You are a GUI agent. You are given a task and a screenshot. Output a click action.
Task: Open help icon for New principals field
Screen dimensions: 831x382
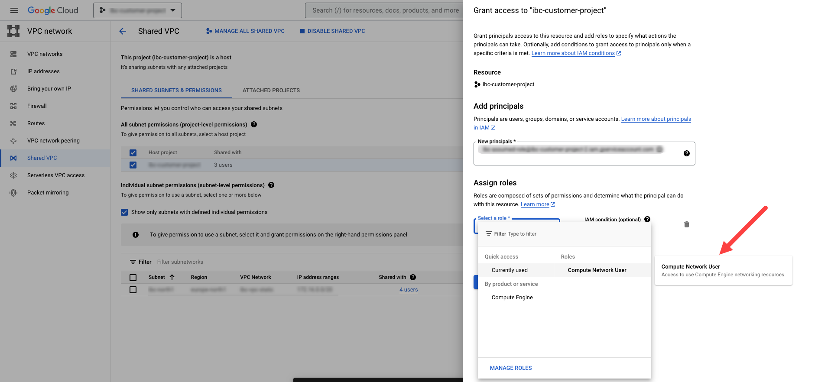pos(686,153)
